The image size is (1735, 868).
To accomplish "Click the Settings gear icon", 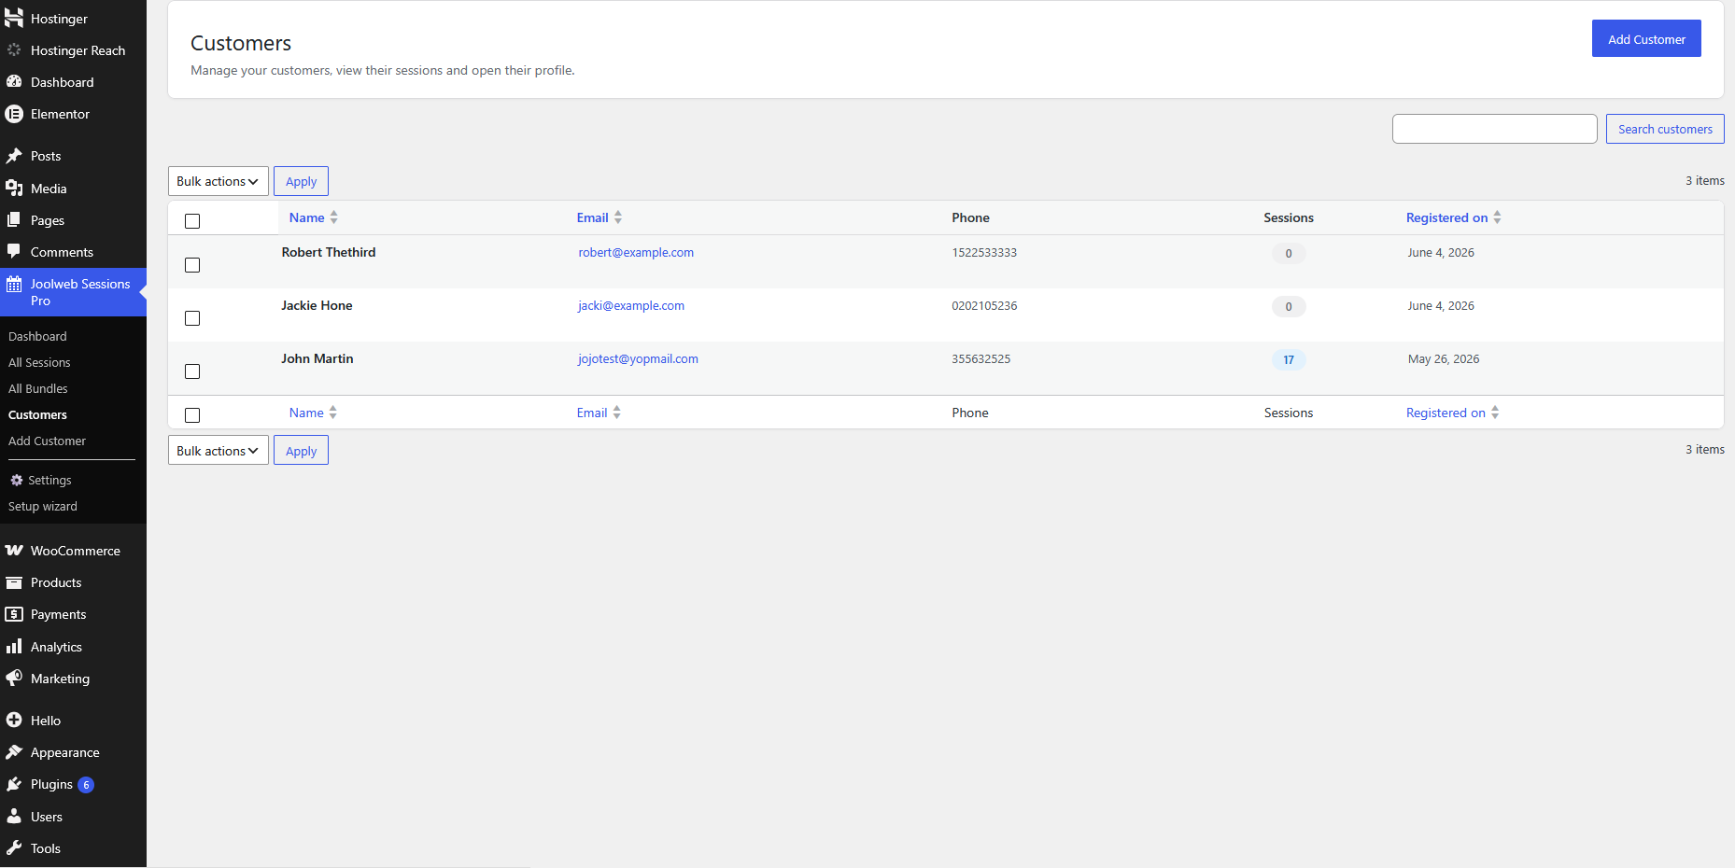I will point(16,480).
